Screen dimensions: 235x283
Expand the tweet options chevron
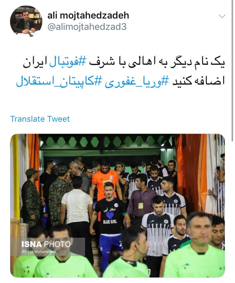click(x=222, y=16)
